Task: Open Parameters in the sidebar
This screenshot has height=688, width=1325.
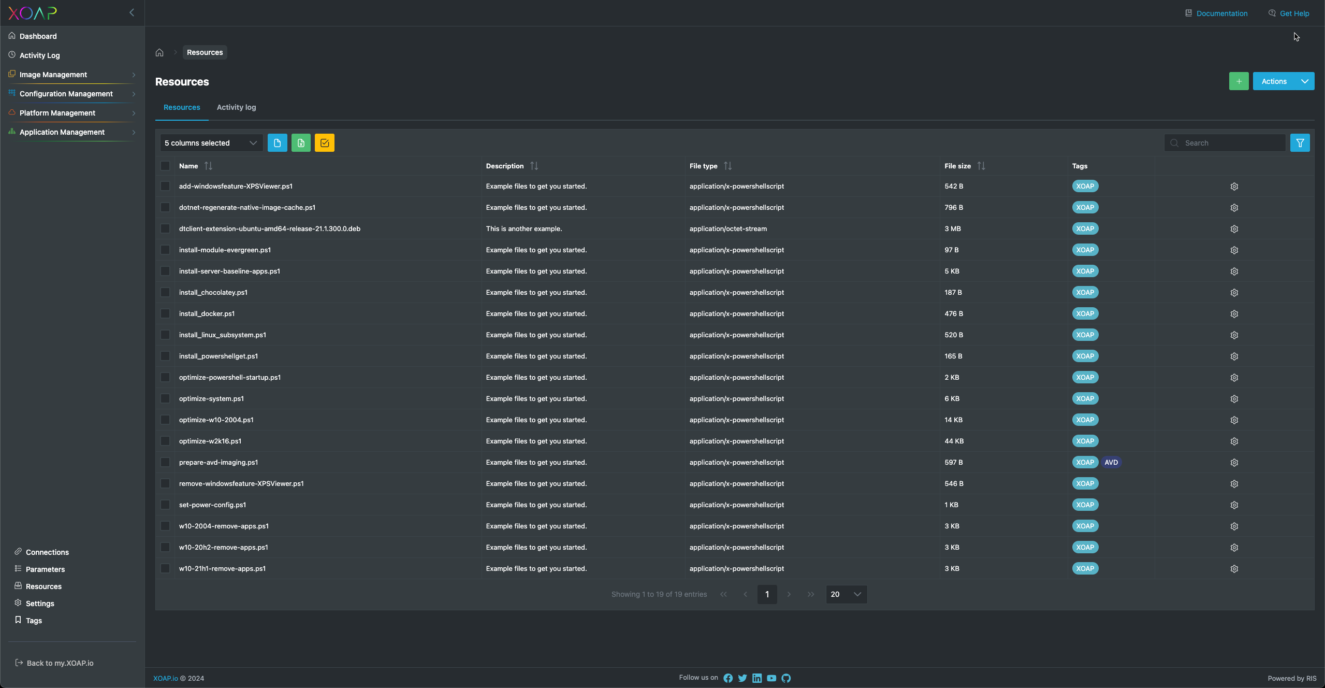Action: click(45, 569)
